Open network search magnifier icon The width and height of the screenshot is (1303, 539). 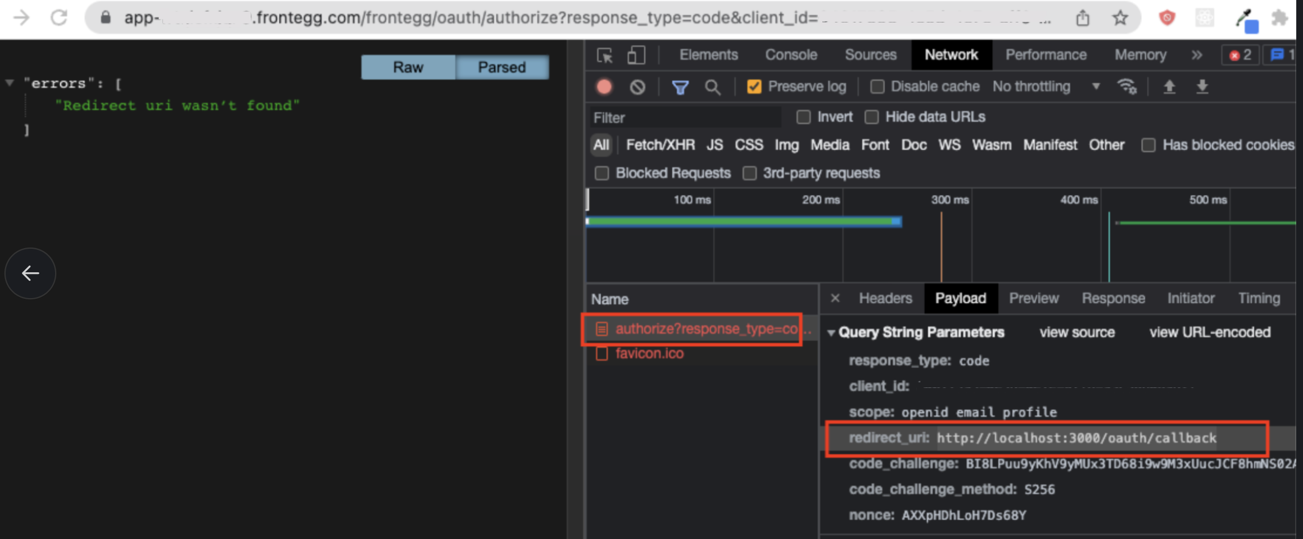tap(712, 87)
